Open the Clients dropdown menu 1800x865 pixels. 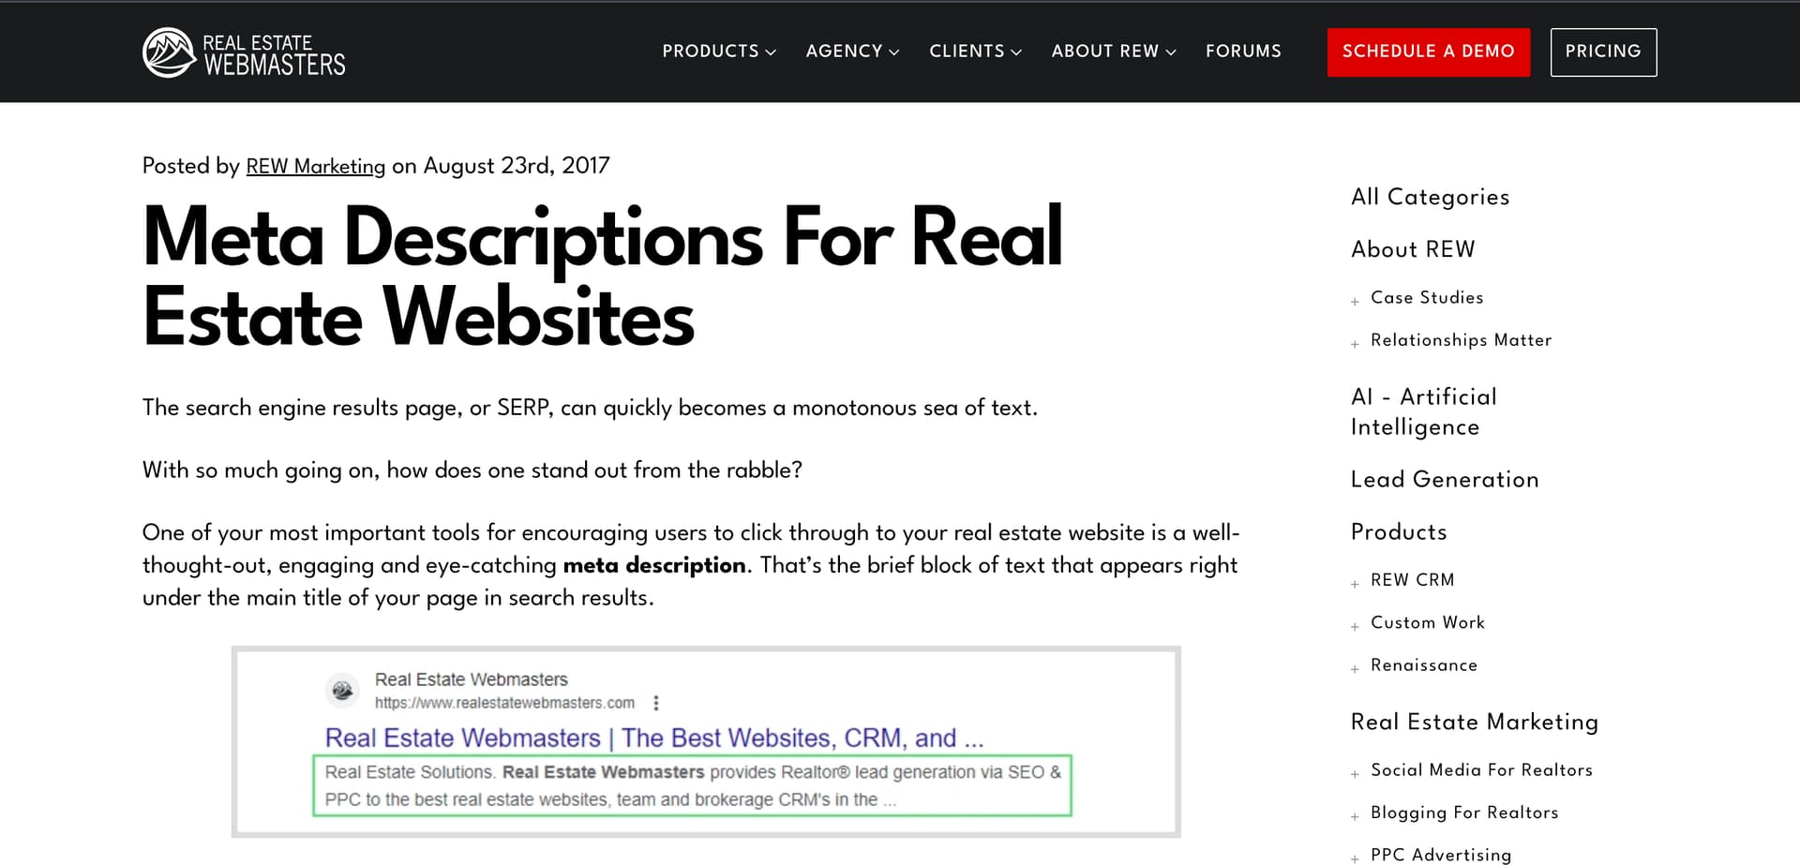975,52
